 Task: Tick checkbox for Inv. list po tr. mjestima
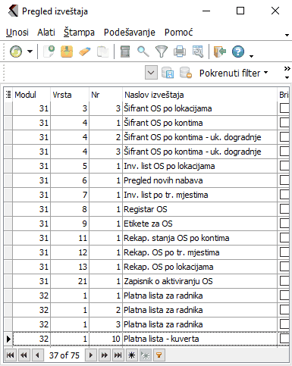pos(284,195)
